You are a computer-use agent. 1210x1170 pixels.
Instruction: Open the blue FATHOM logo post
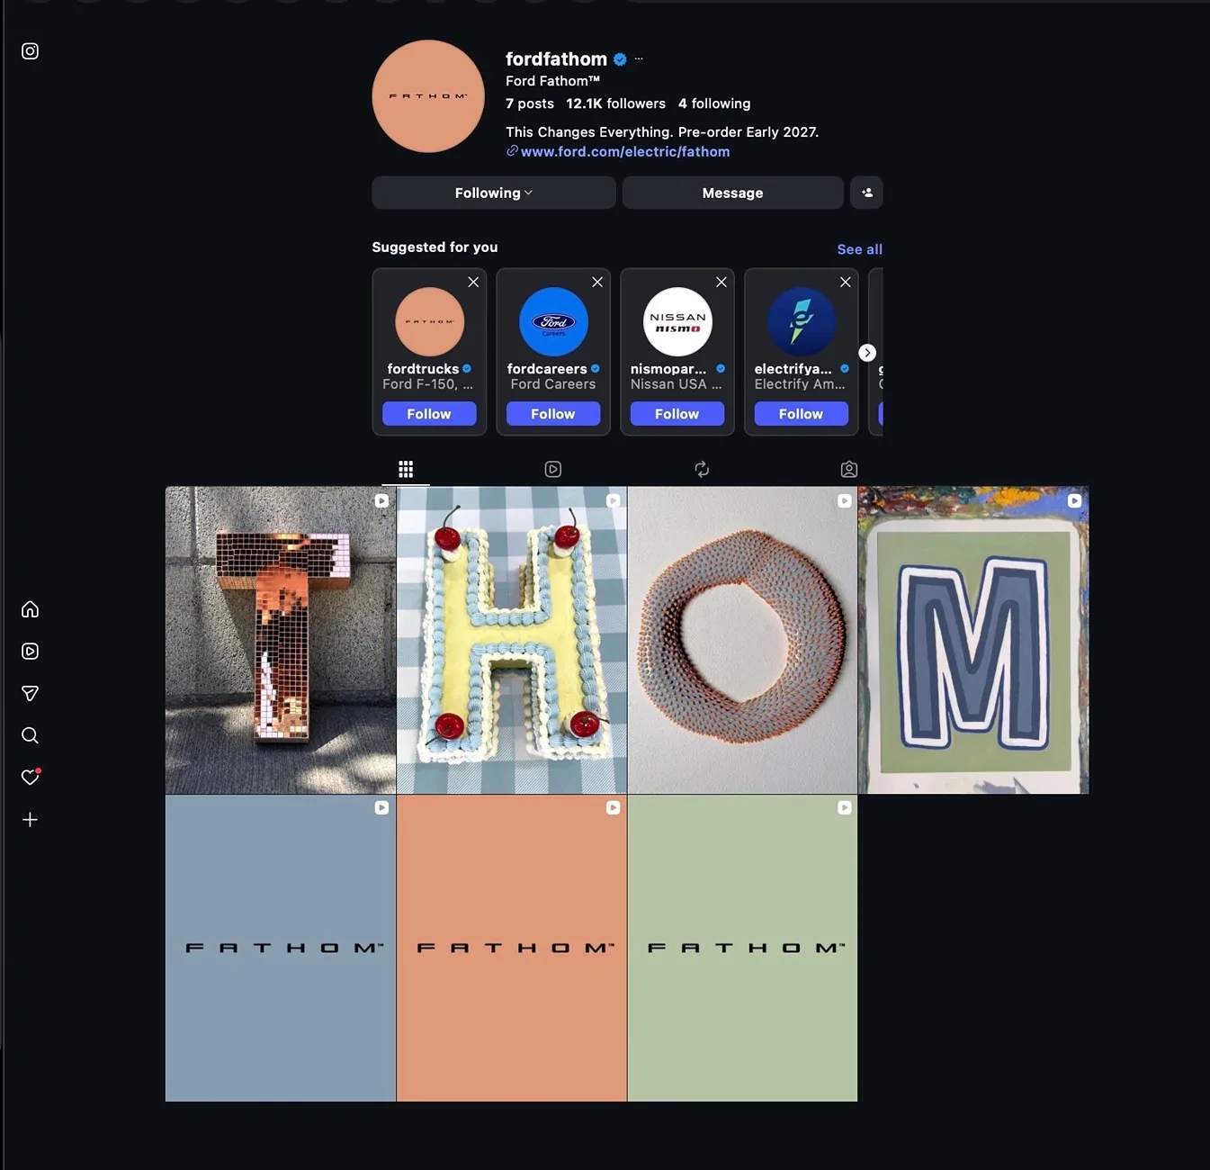(281, 948)
